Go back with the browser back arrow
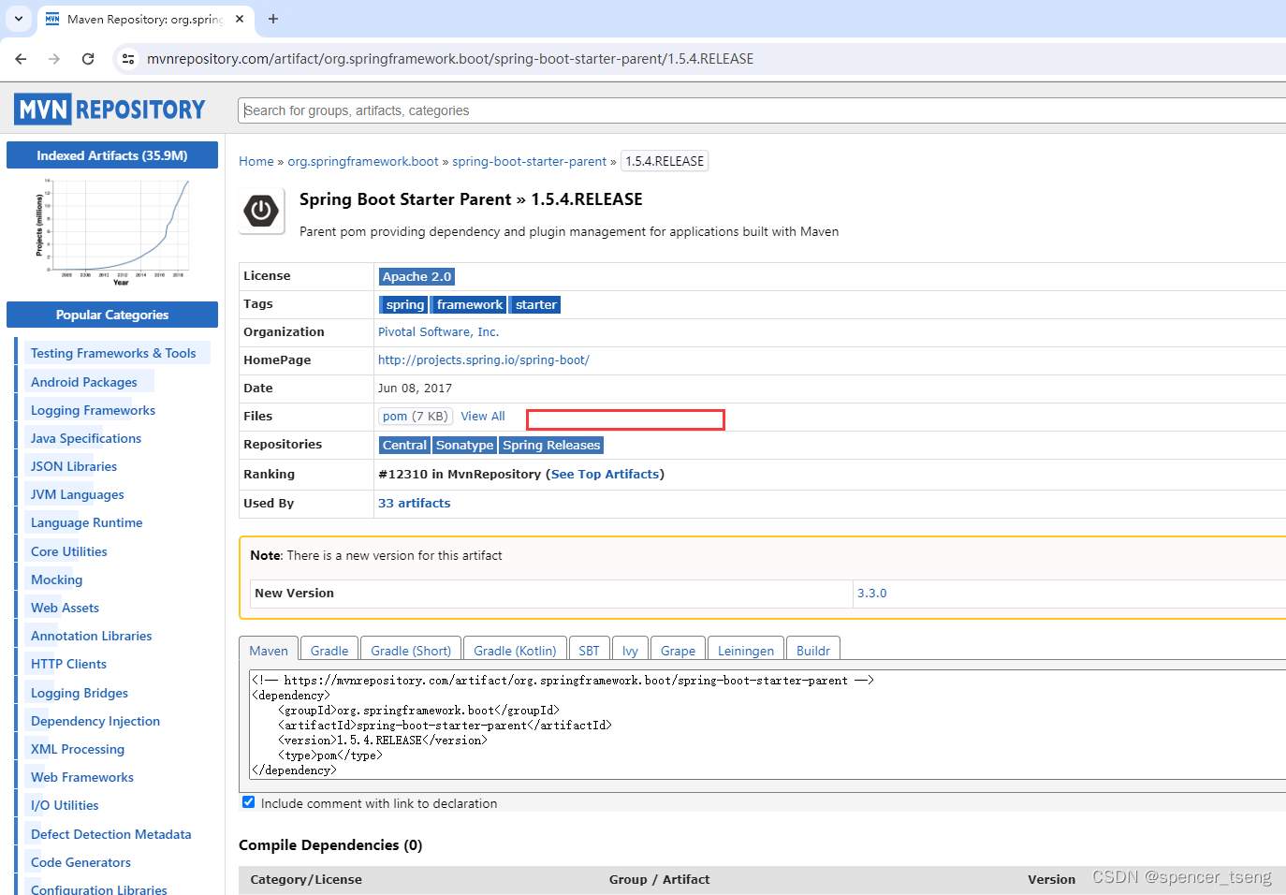 click(x=21, y=59)
